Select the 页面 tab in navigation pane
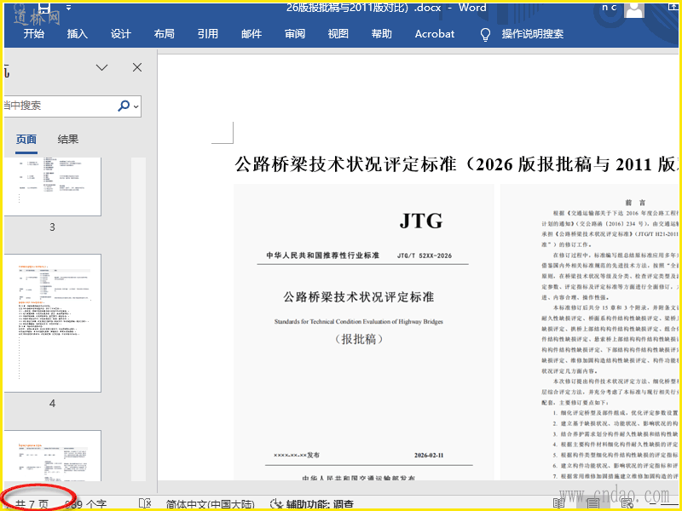This screenshot has height=511, width=682. click(x=26, y=140)
